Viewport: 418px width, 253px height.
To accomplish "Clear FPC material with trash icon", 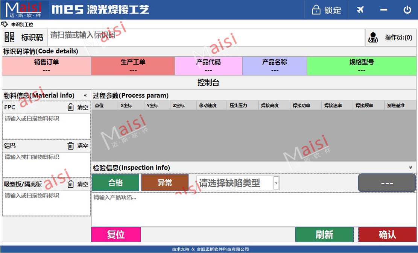I will click(70, 108).
